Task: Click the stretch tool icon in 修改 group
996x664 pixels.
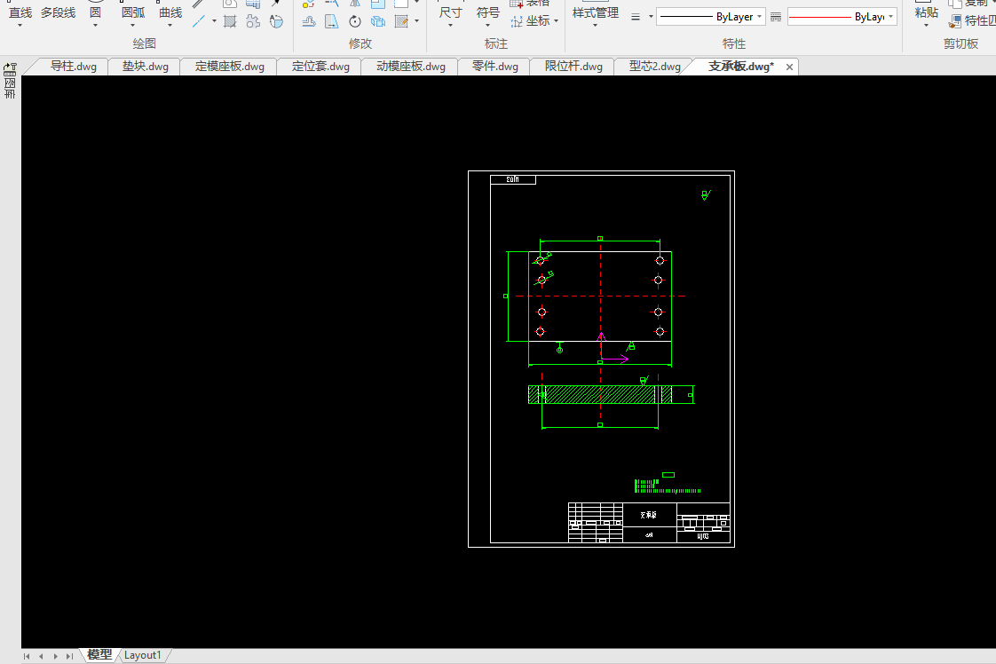Action: [332, 21]
